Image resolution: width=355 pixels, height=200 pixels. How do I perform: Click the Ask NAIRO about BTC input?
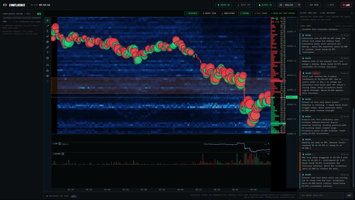322,195
